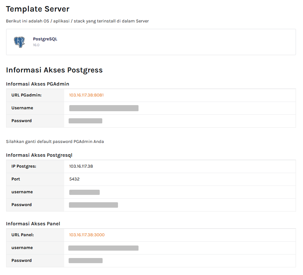Click the IP Postgres row label
The height and width of the screenshot is (275, 303).
coord(24,166)
